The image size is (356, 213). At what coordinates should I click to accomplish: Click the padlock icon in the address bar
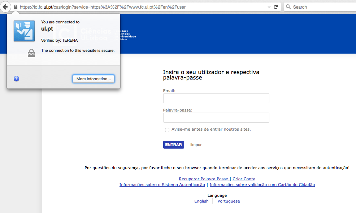(16, 7)
